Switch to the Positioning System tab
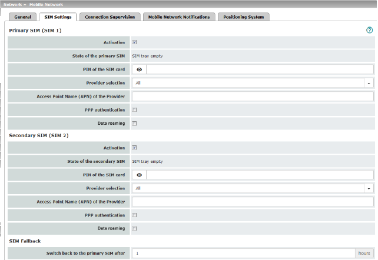Image resolution: width=378 pixels, height=260 pixels. pyautogui.click(x=244, y=17)
